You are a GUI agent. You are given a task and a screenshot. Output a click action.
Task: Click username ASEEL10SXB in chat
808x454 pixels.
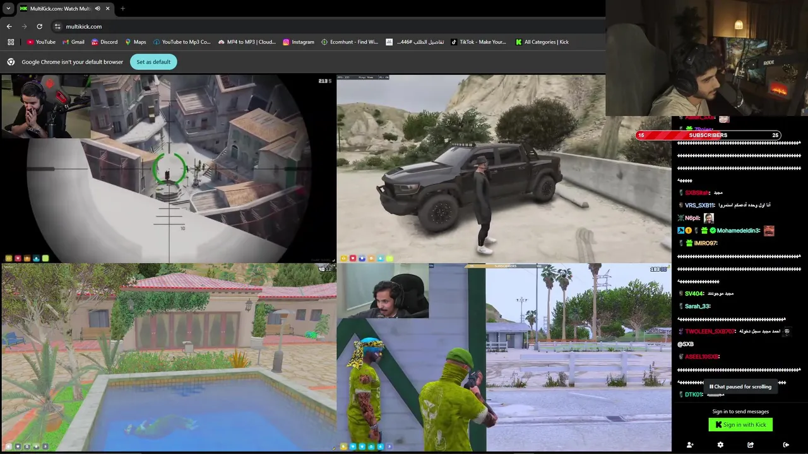coord(702,357)
